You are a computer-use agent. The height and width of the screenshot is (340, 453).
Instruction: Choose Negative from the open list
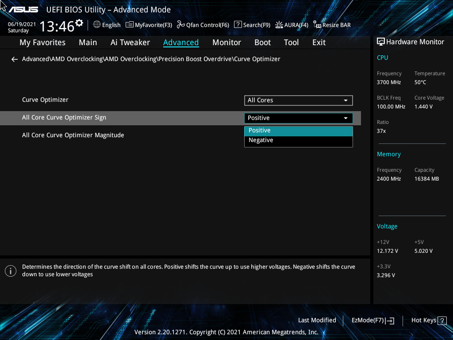[x=299, y=140]
